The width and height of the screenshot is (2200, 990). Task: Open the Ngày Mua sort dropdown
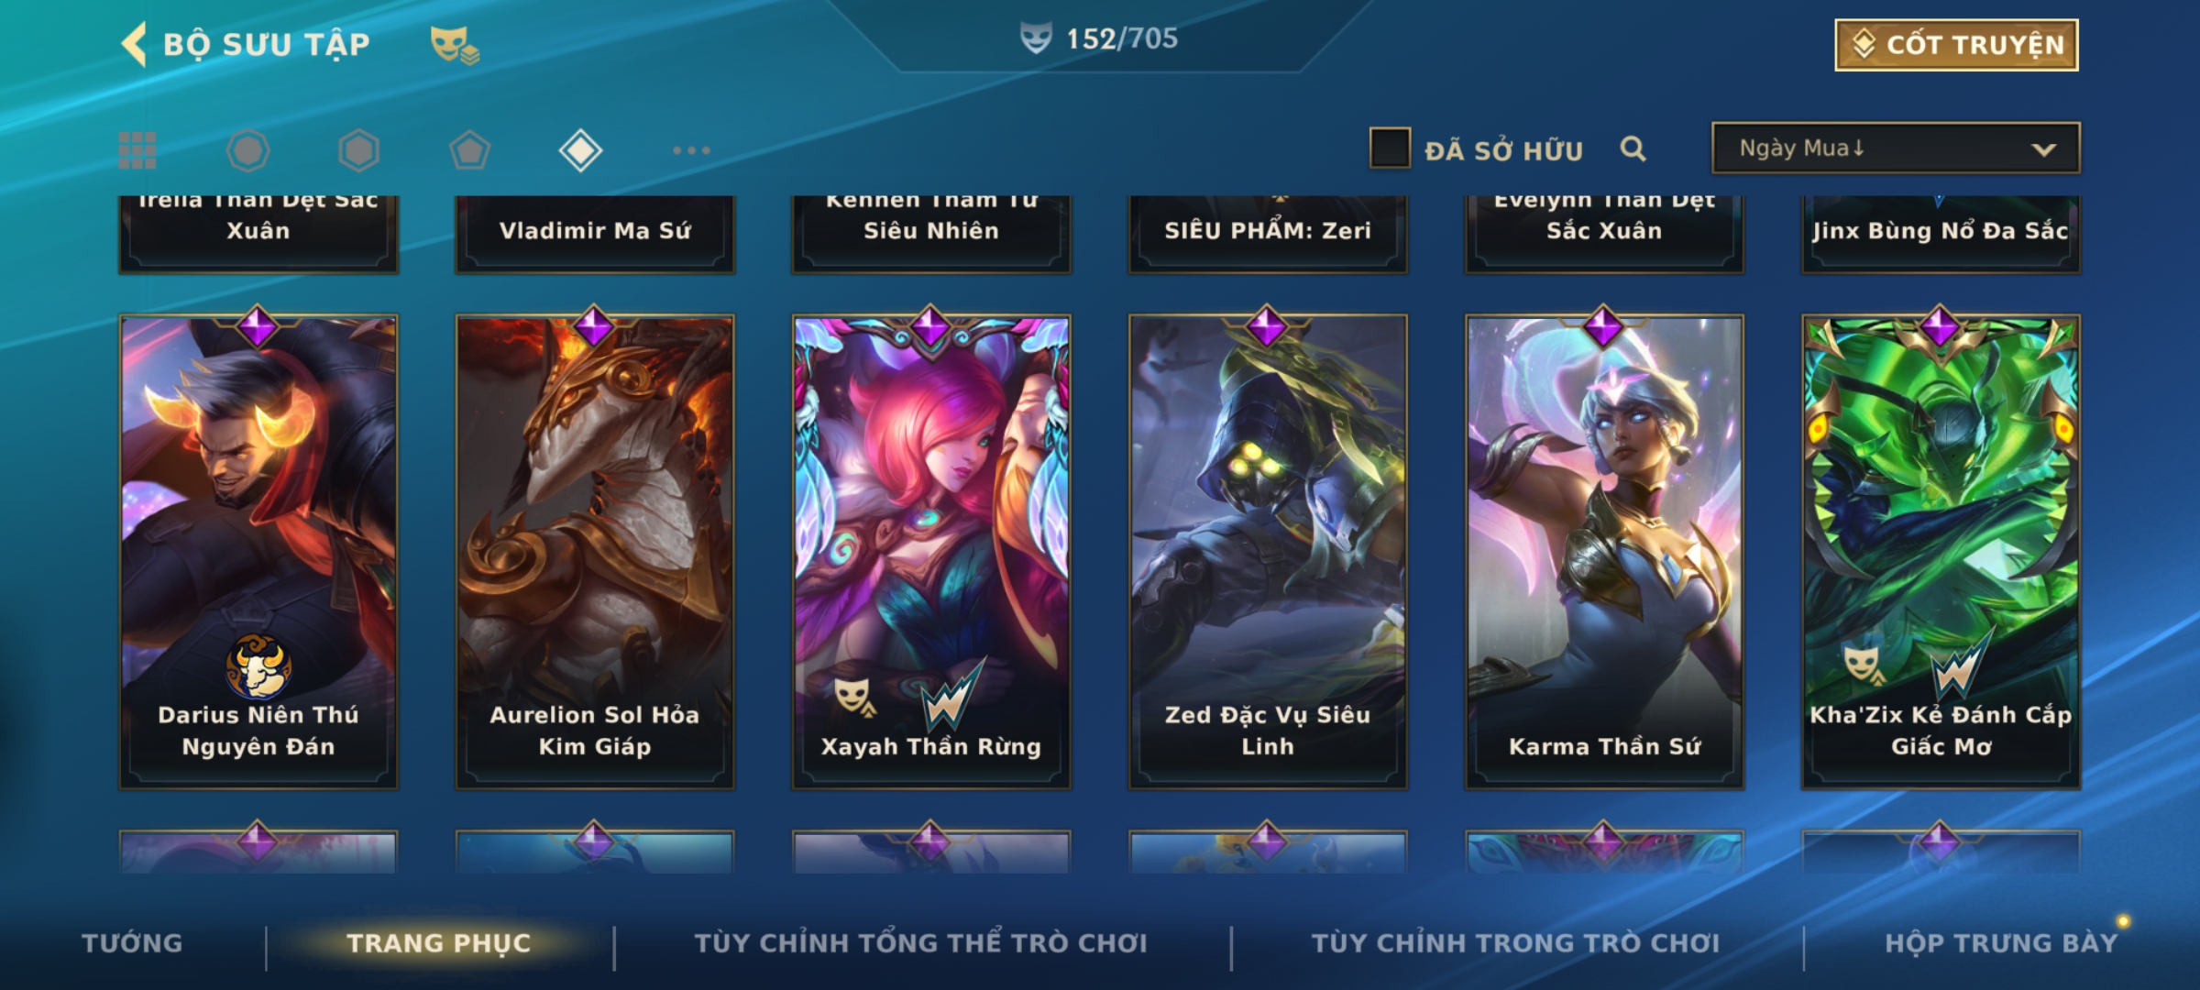pos(1896,148)
